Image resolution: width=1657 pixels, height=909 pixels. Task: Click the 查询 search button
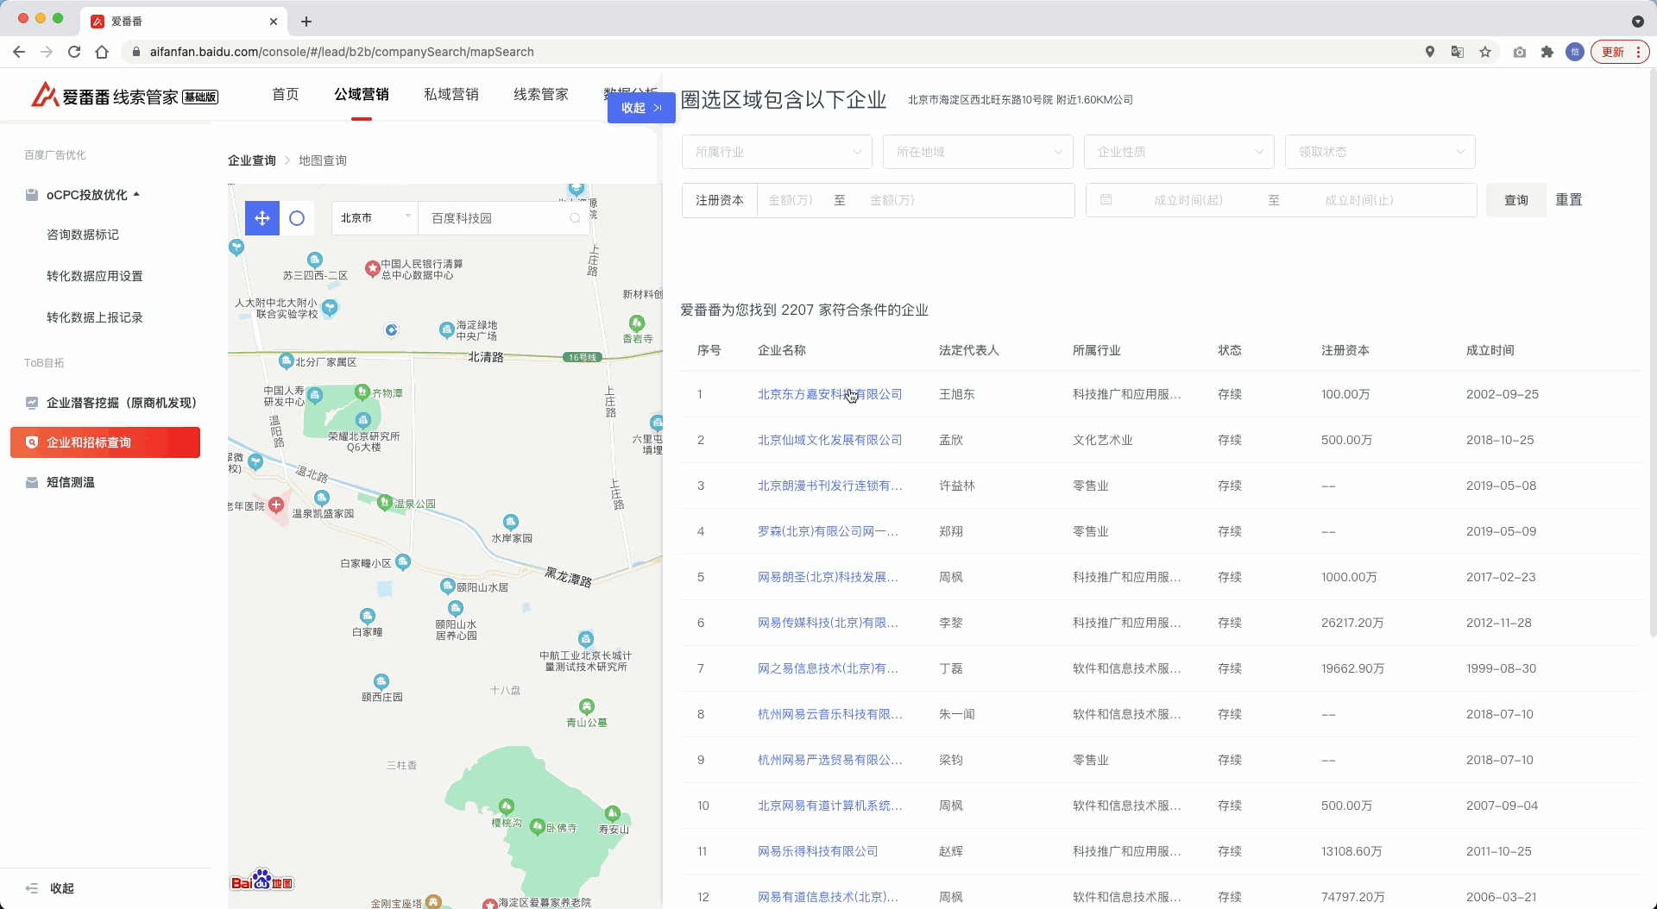pos(1516,200)
